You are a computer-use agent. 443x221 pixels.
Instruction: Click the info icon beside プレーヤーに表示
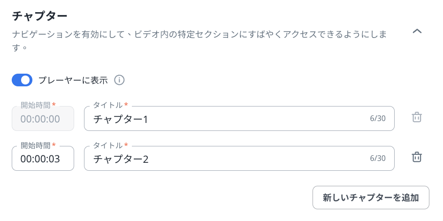[x=119, y=80]
